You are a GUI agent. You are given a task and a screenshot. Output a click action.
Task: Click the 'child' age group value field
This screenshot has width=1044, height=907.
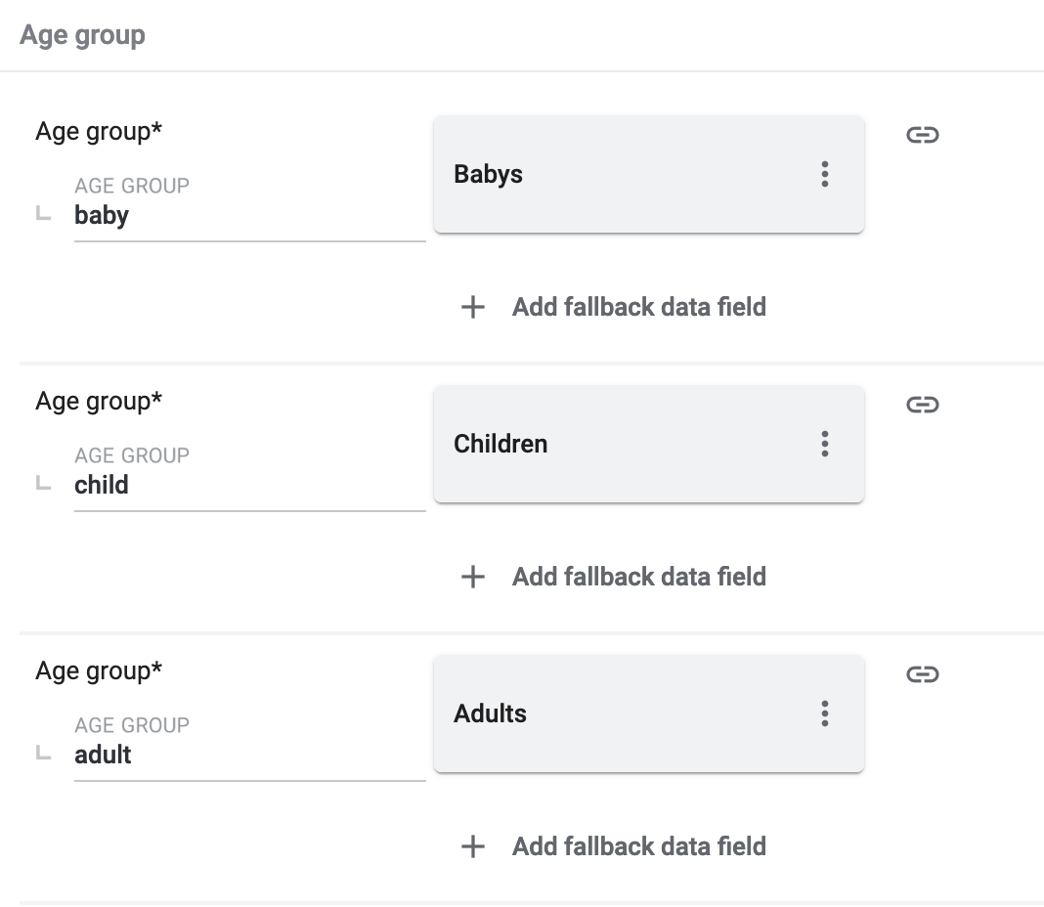coord(249,486)
